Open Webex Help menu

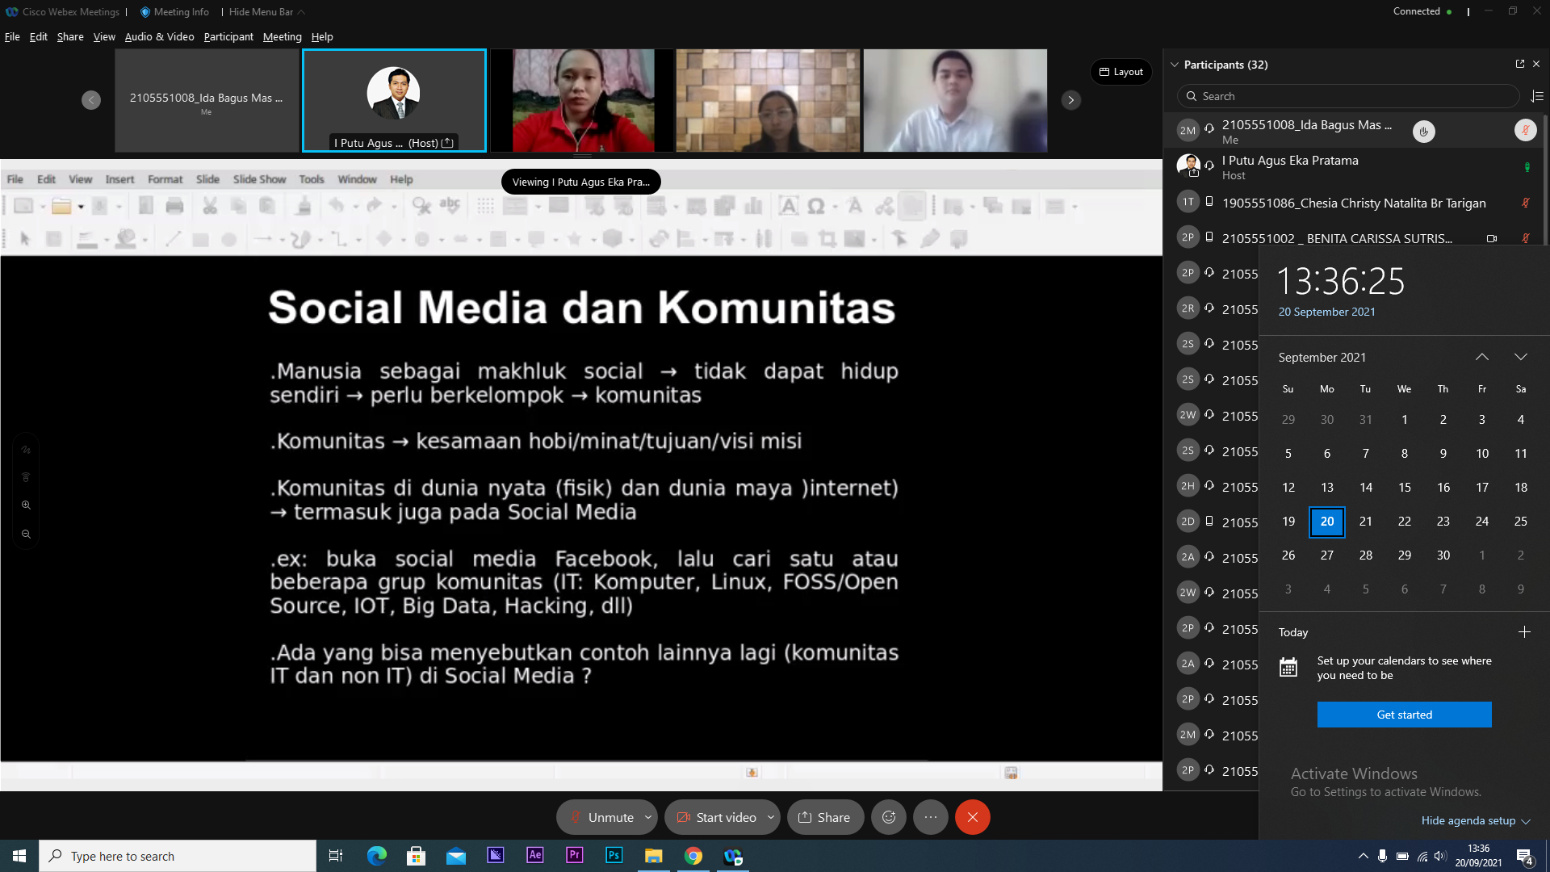click(x=322, y=36)
